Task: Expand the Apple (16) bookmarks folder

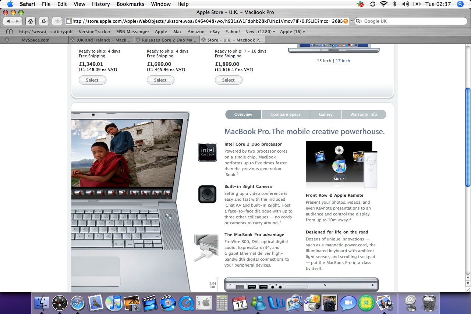Action: click(x=293, y=32)
